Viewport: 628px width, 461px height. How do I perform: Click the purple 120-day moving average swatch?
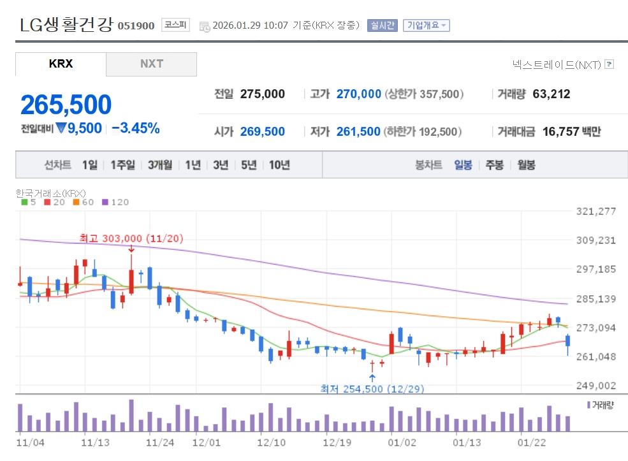coord(105,202)
